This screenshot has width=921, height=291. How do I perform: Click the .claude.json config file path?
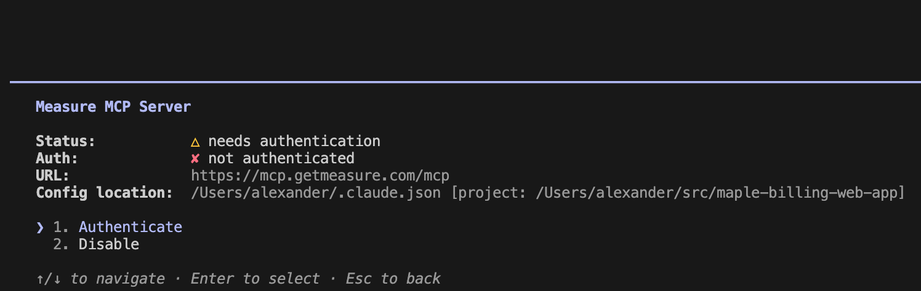(x=316, y=193)
